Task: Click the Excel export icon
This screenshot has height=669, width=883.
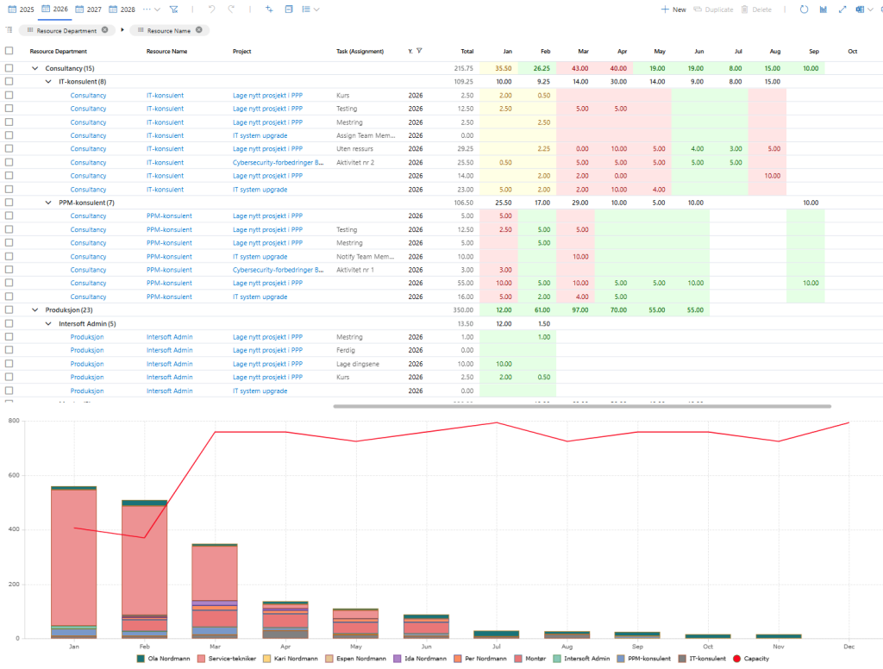Action: tap(859, 9)
